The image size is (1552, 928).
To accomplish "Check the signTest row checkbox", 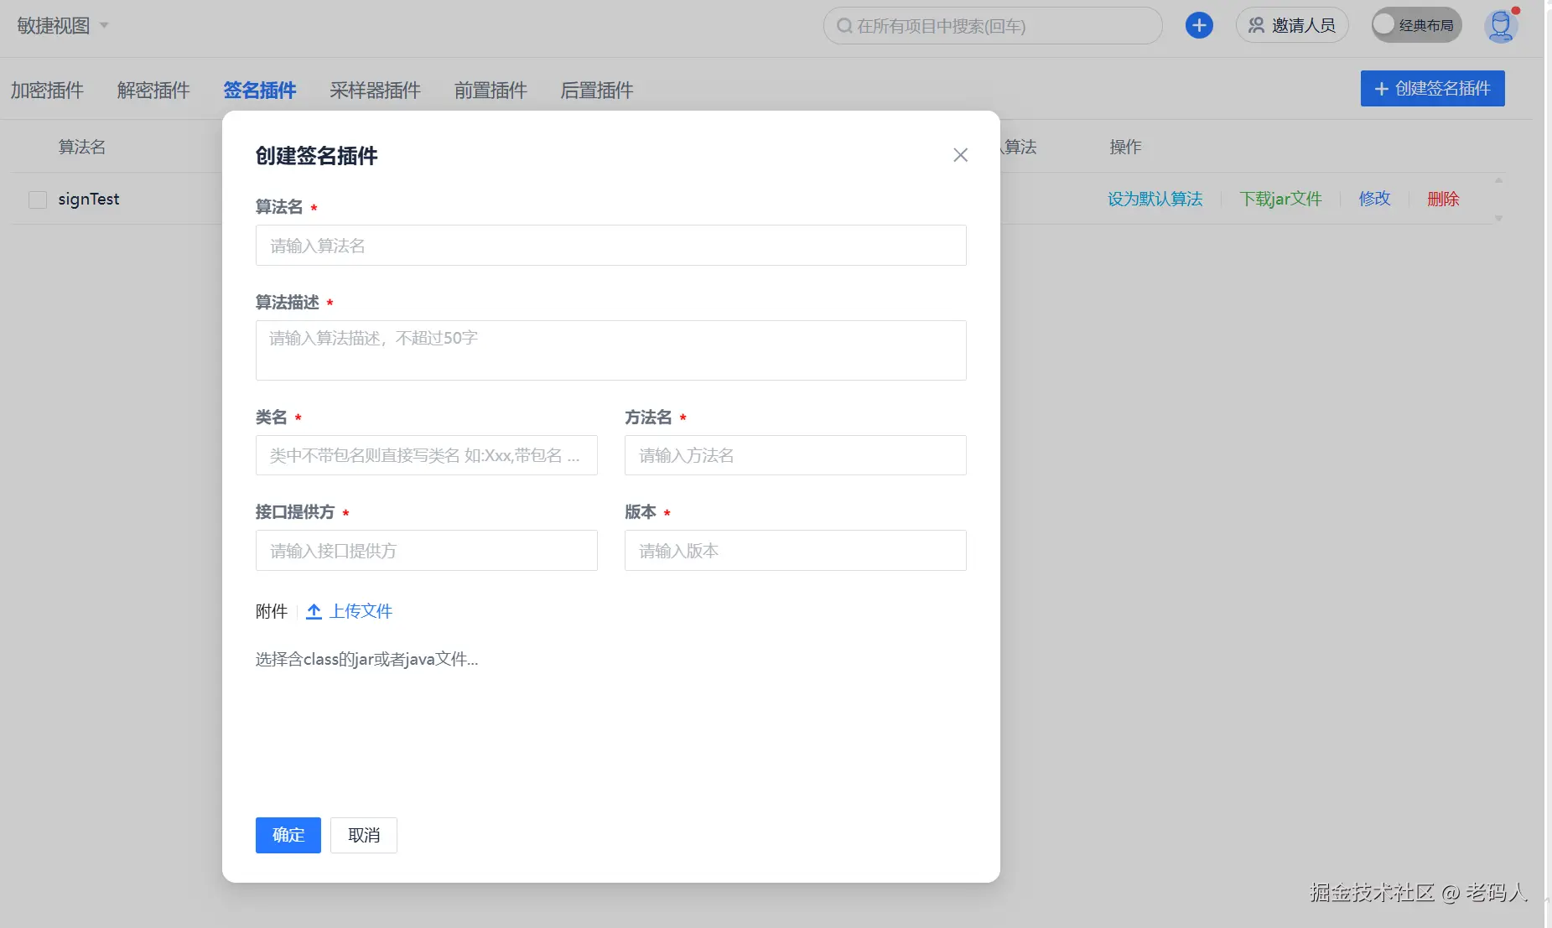I will click(x=38, y=200).
